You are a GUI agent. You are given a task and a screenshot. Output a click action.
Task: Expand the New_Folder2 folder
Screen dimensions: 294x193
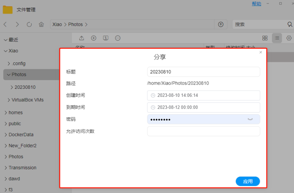(x=6, y=146)
